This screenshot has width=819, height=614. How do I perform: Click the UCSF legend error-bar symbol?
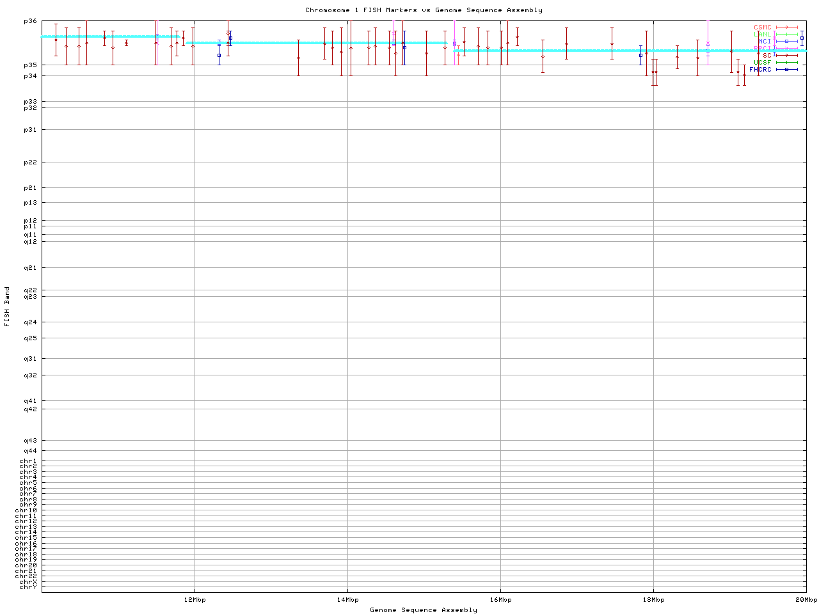click(786, 63)
